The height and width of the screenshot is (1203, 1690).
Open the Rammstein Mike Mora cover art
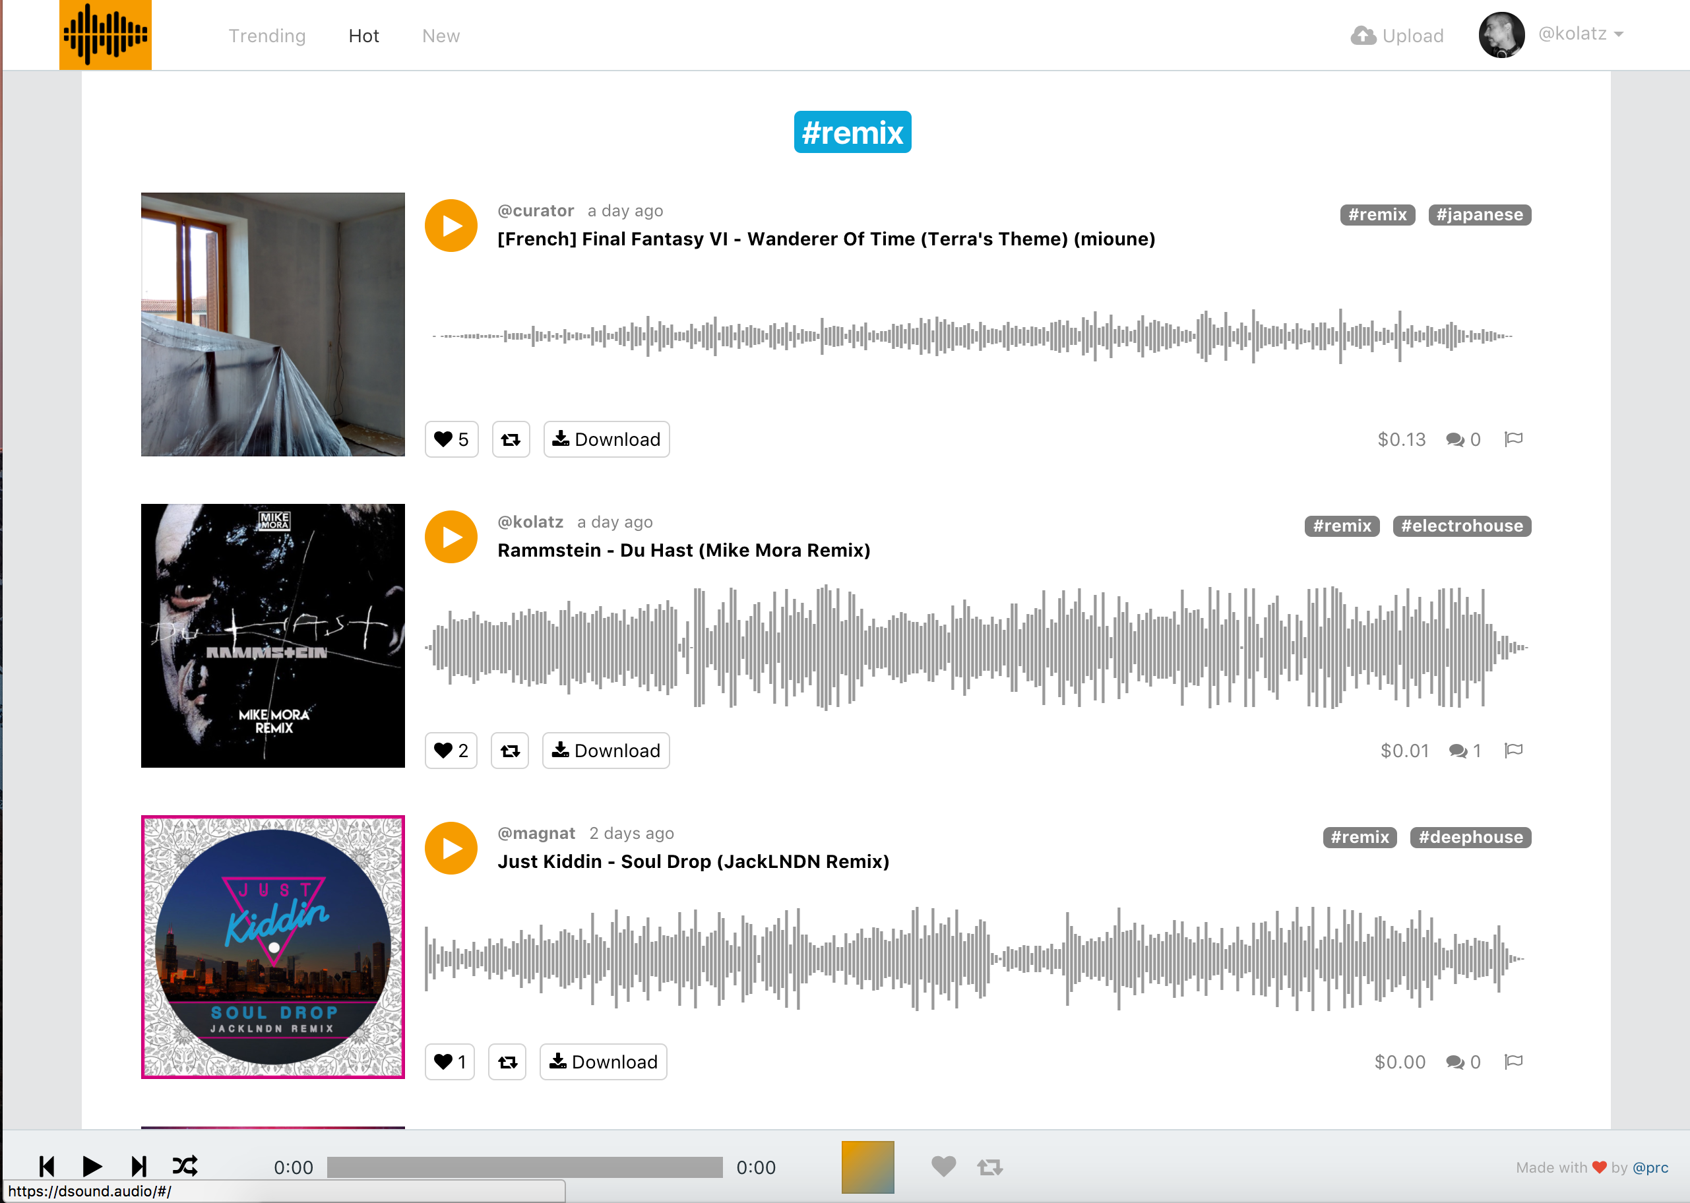pyautogui.click(x=272, y=636)
